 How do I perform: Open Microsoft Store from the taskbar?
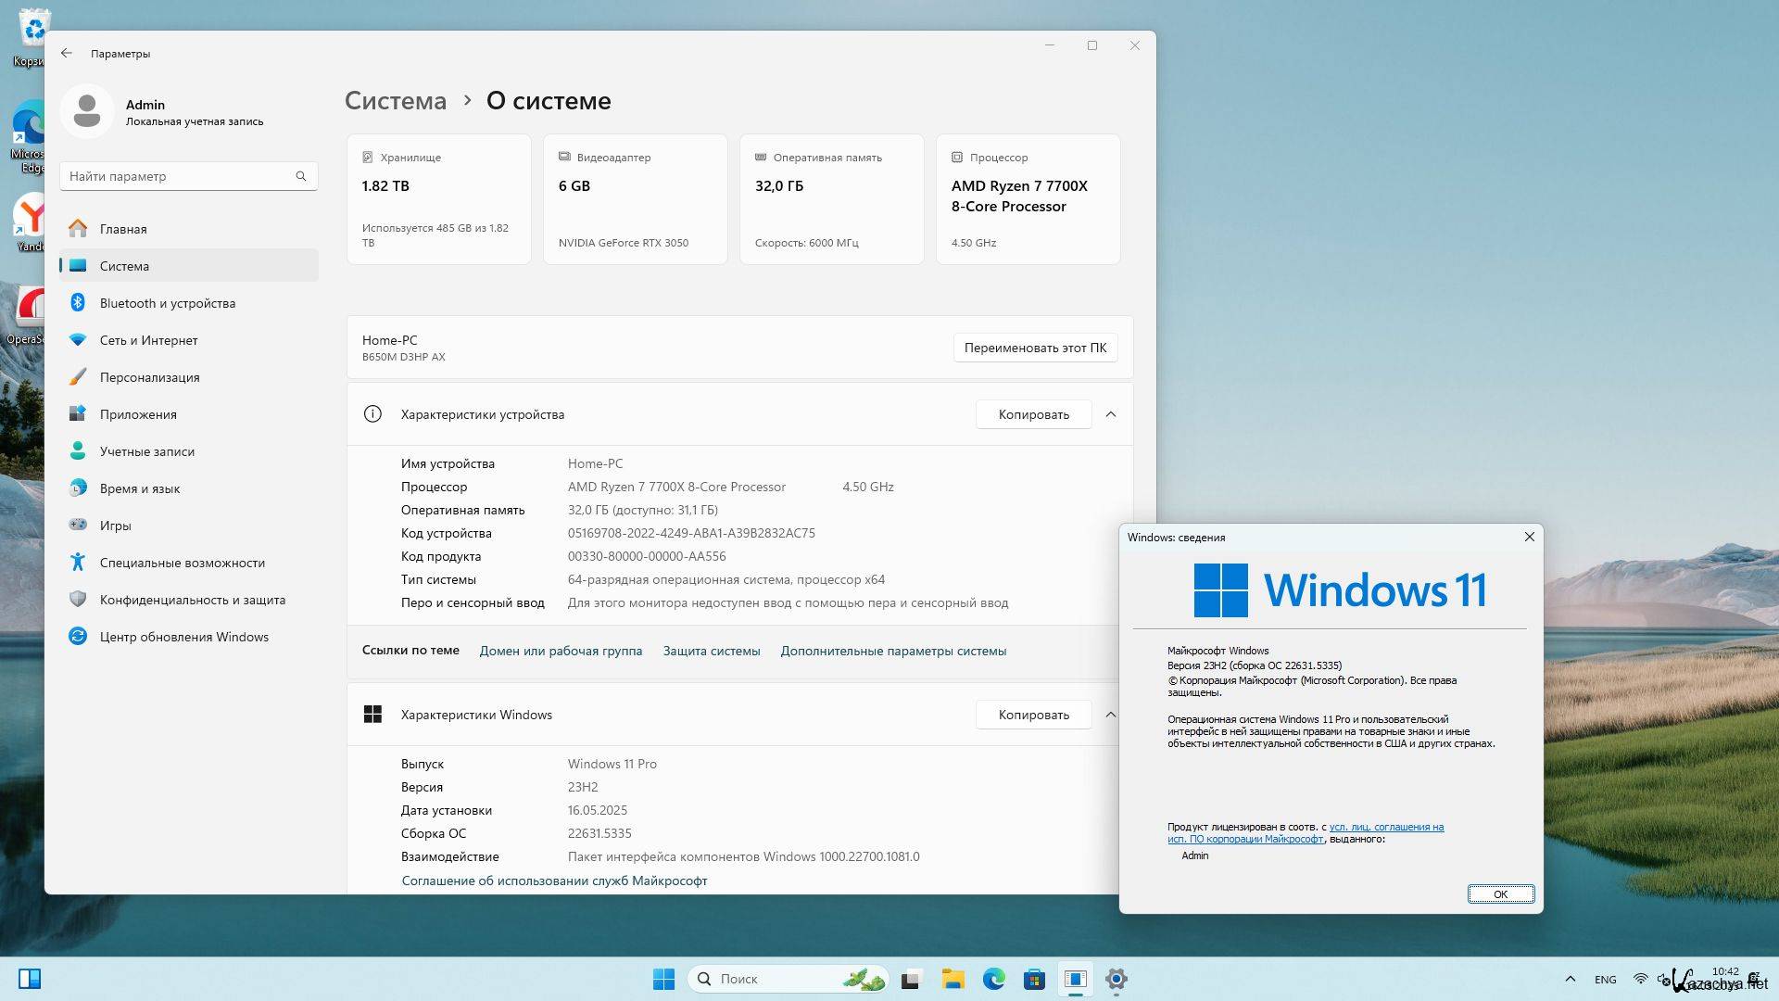click(1034, 979)
